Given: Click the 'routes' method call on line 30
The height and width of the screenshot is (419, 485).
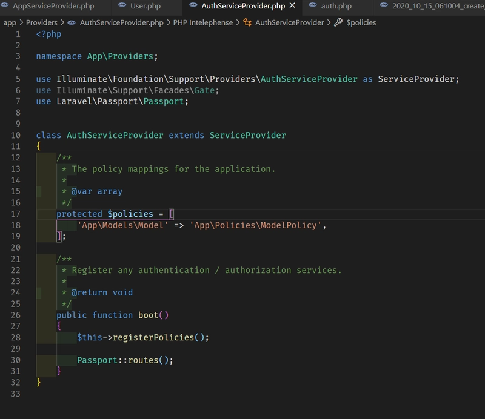Looking at the screenshot, I should pyautogui.click(x=143, y=360).
